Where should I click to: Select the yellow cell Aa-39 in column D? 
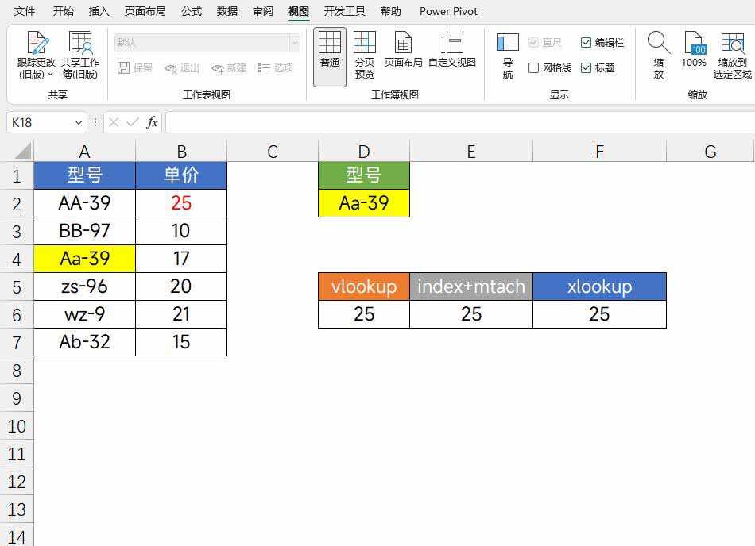click(363, 203)
